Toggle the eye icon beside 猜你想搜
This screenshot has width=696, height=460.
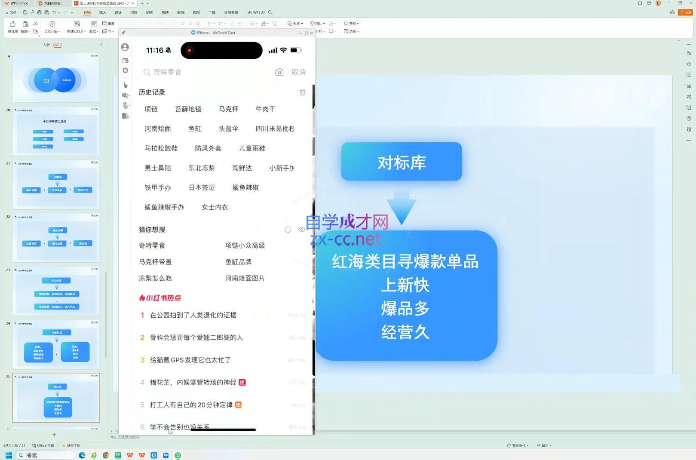302,230
